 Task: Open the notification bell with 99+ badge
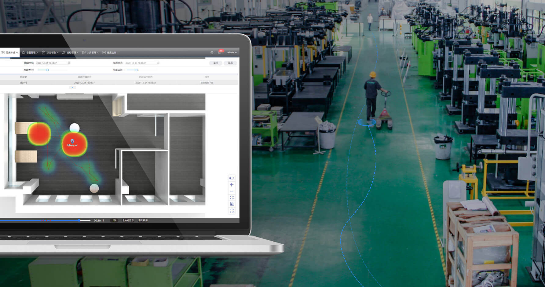[219, 52]
